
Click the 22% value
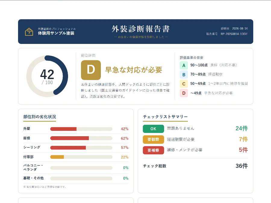pos(125,157)
